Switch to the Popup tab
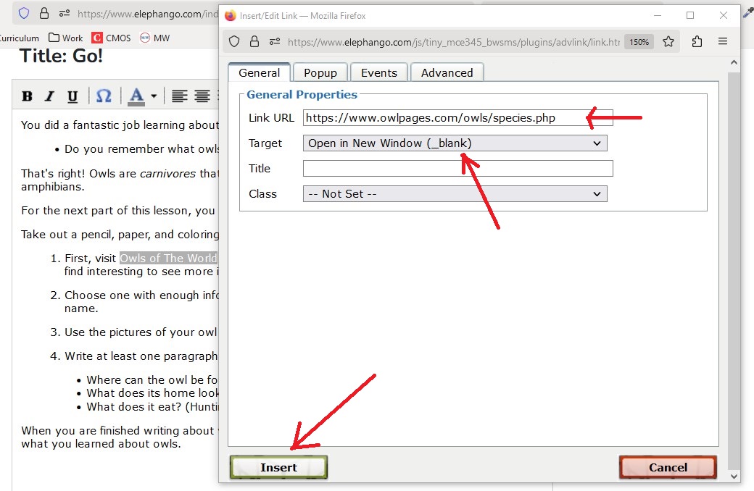The width and height of the screenshot is (754, 491). [x=320, y=72]
